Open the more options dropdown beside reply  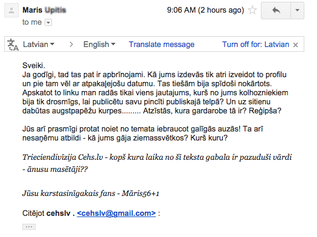tap(297, 10)
